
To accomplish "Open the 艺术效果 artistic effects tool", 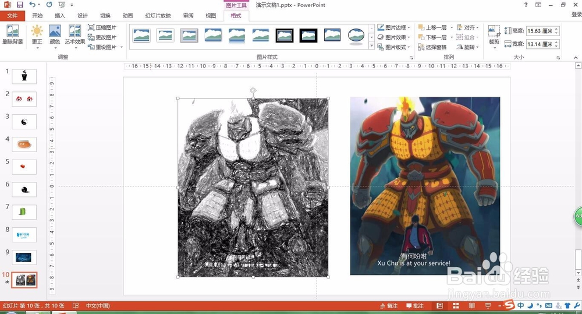I will [x=74, y=36].
